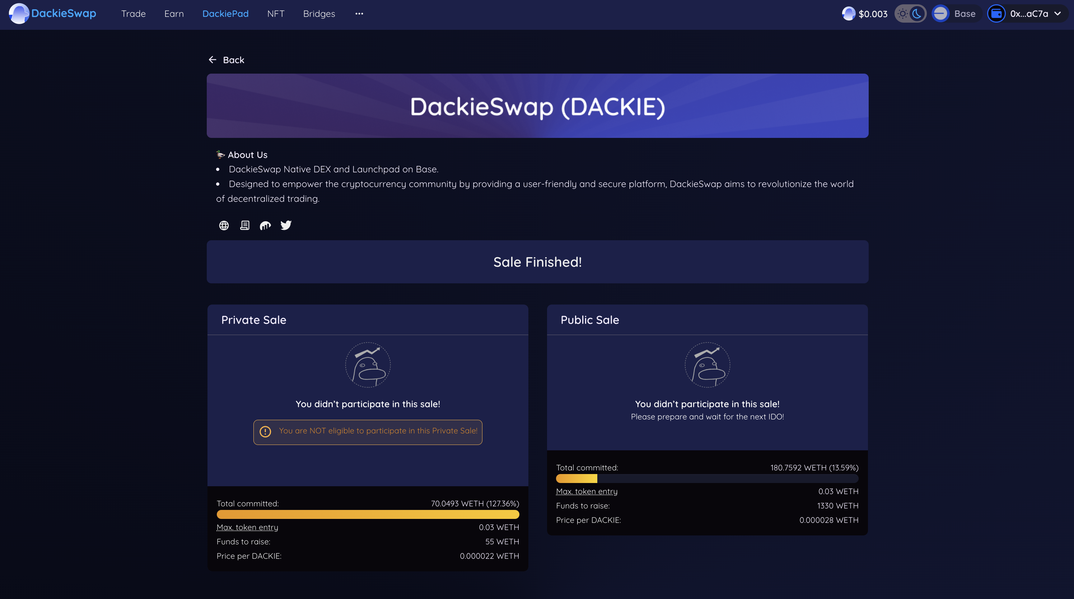Click the Private Sale committed progress bar
This screenshot has height=599, width=1074.
368,514
